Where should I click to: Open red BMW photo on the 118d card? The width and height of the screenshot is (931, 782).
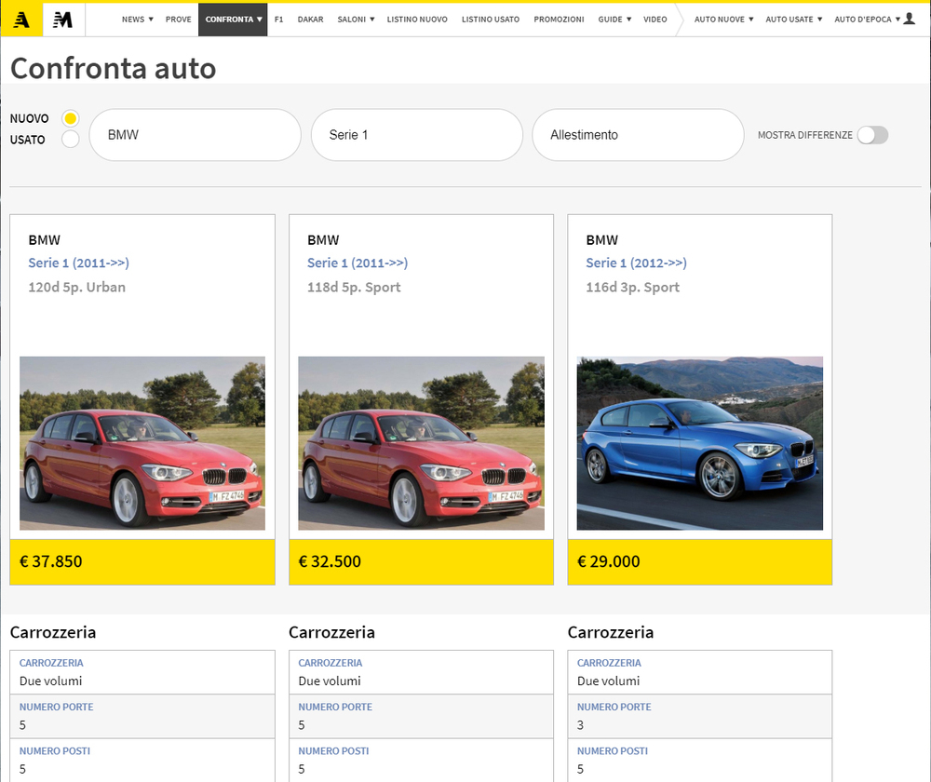tap(421, 443)
